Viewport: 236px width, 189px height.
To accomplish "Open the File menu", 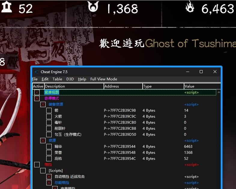I will click(35, 79).
